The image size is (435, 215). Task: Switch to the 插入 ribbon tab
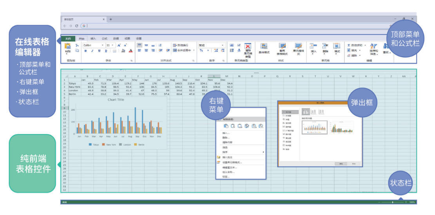pos(93,38)
